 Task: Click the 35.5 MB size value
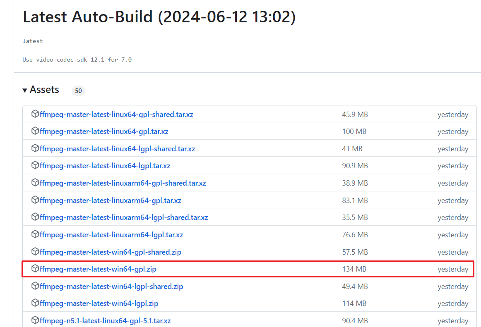tap(355, 217)
